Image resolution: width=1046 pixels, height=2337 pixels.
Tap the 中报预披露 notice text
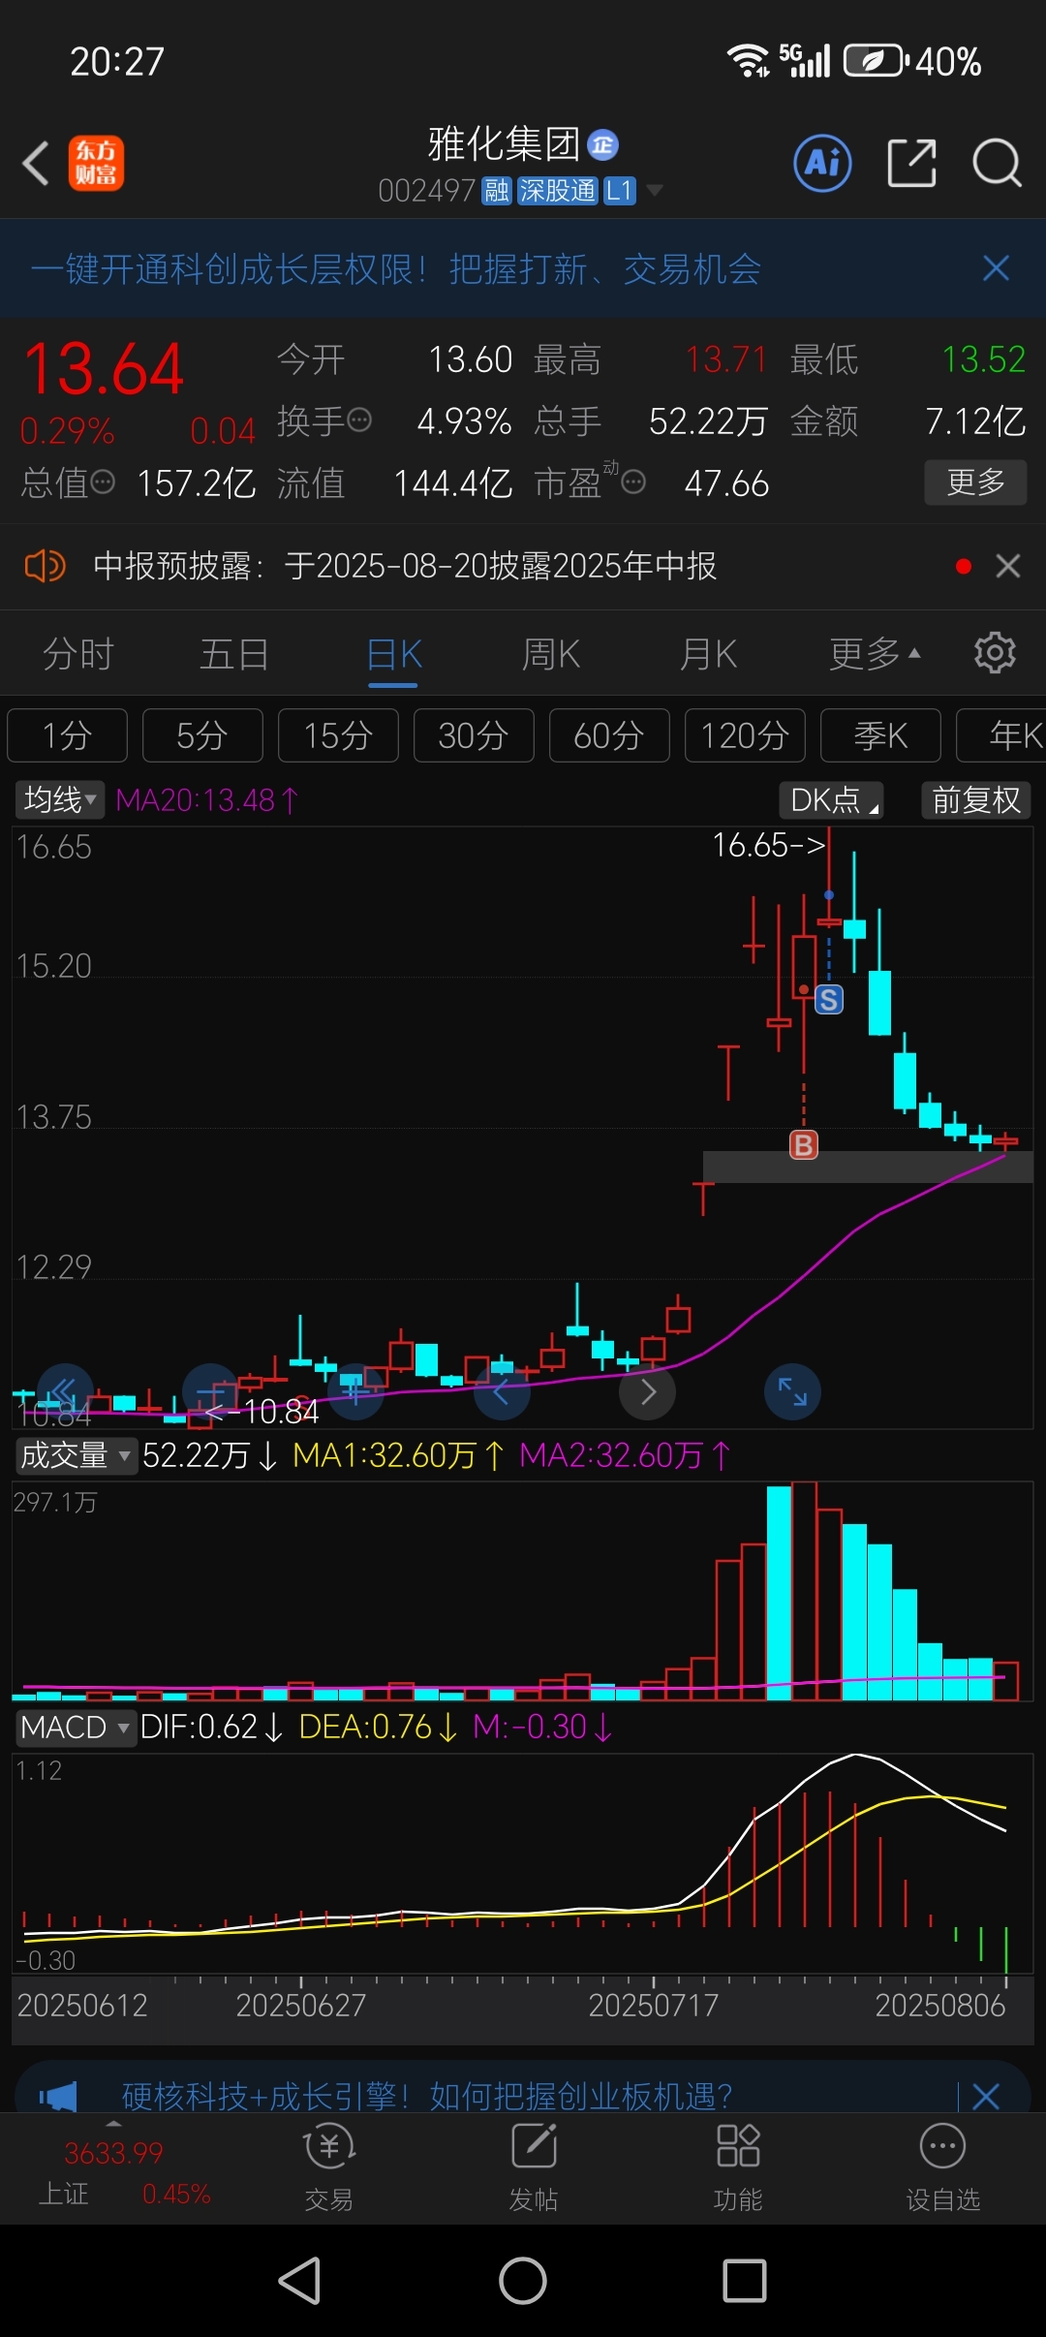coord(405,565)
